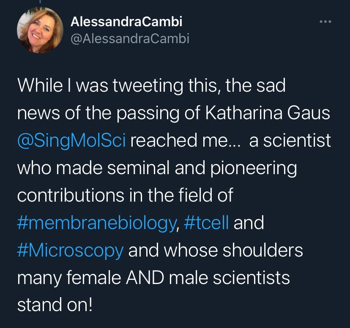Click the words 'a scientist' in the tweet
Screen dimensions: 350x328
click(290, 141)
